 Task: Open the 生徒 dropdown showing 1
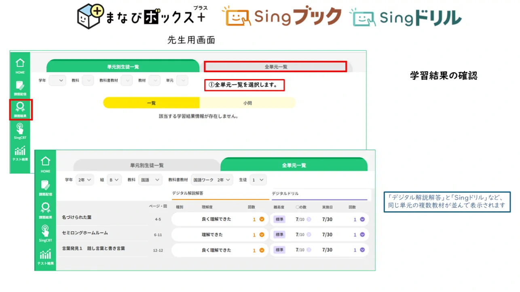pyautogui.click(x=258, y=180)
